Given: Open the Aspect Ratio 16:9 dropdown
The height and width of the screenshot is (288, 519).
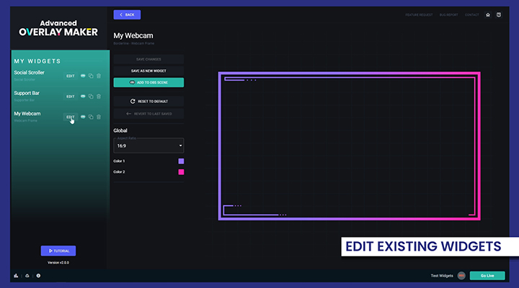Looking at the screenshot, I should [148, 145].
